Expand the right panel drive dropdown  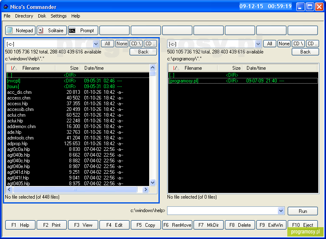pyautogui.click(x=258, y=44)
